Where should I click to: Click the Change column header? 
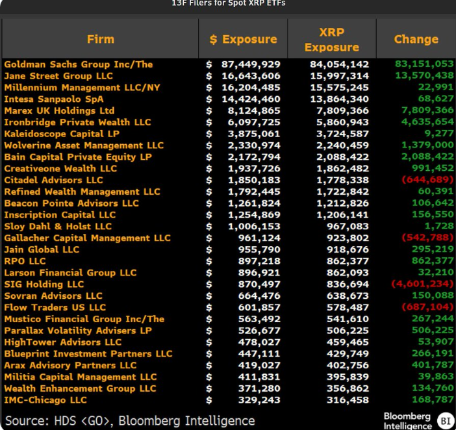(416, 39)
